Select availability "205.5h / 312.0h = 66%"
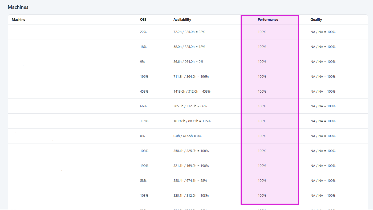Image resolution: width=373 pixels, height=210 pixels. coord(190,106)
